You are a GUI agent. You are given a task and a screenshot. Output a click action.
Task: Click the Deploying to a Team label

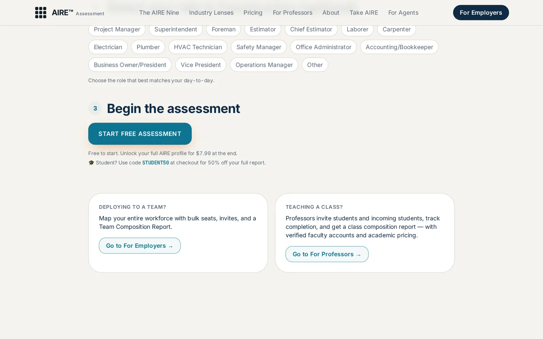pyautogui.click(x=132, y=207)
